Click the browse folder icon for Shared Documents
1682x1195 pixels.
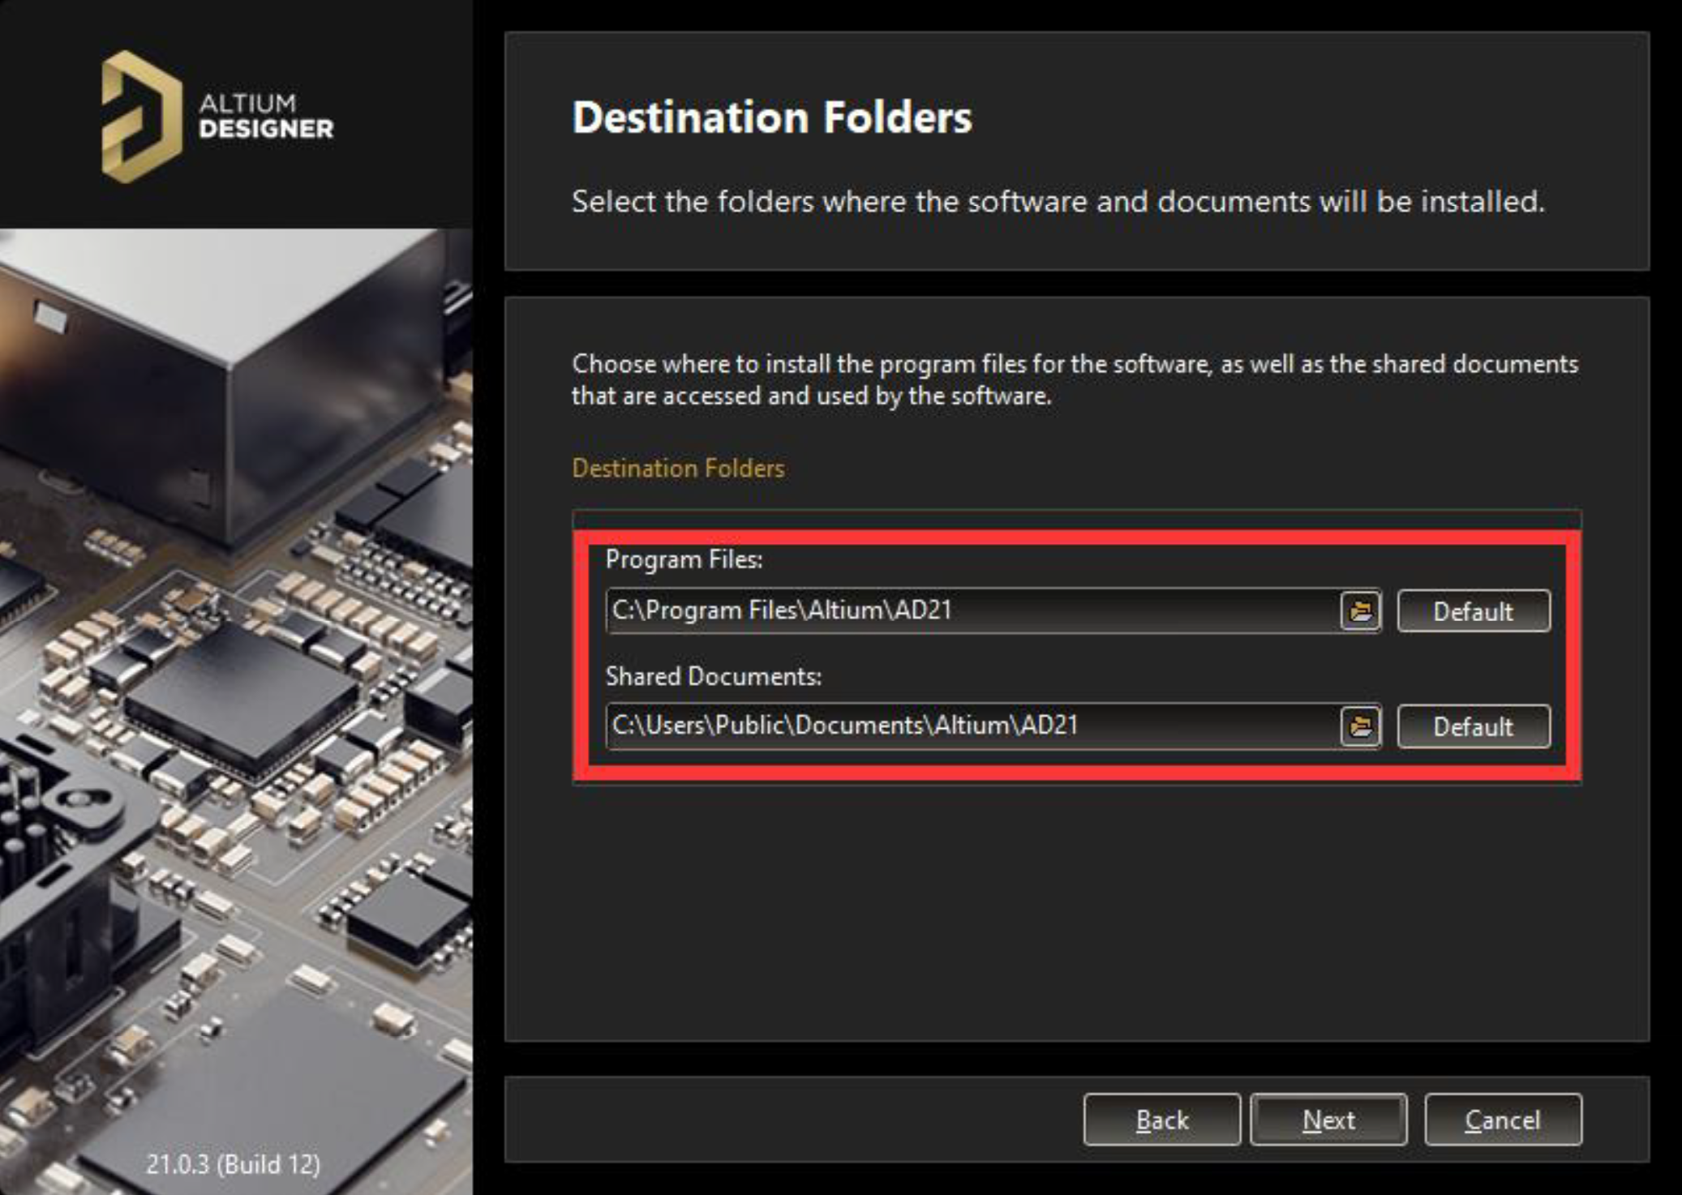click(1360, 726)
